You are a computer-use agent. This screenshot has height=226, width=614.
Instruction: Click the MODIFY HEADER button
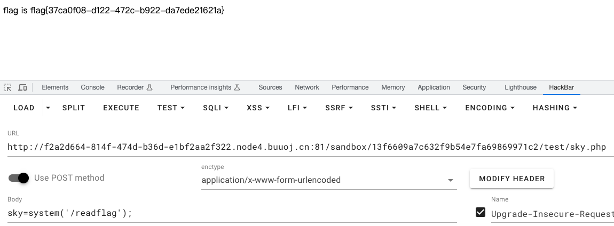511,179
